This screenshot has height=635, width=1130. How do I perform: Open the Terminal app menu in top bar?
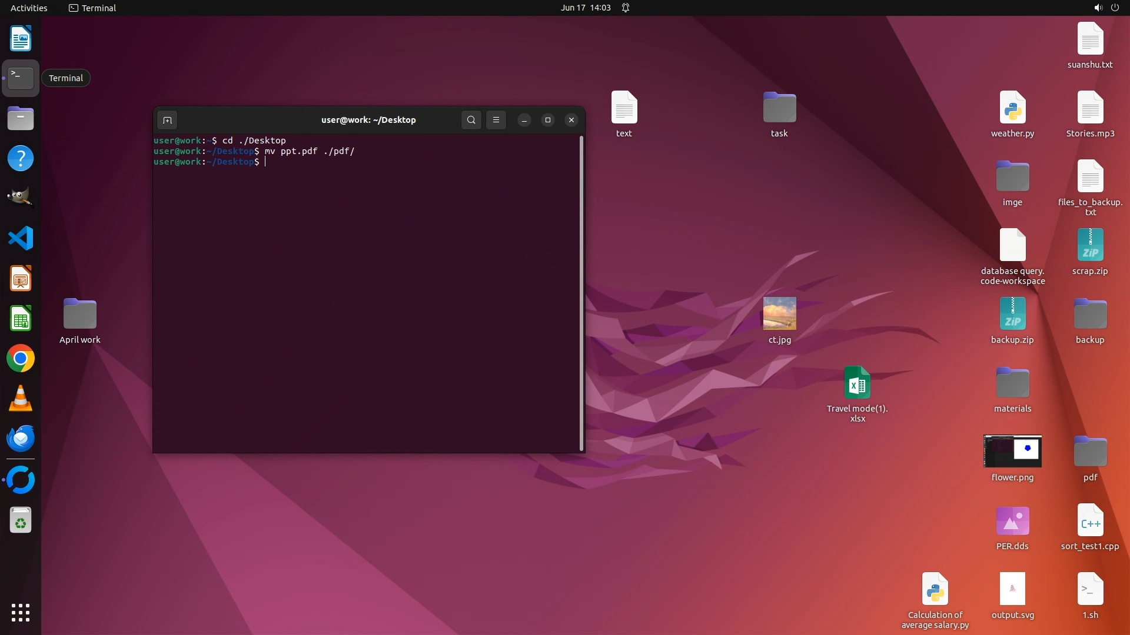coord(92,8)
